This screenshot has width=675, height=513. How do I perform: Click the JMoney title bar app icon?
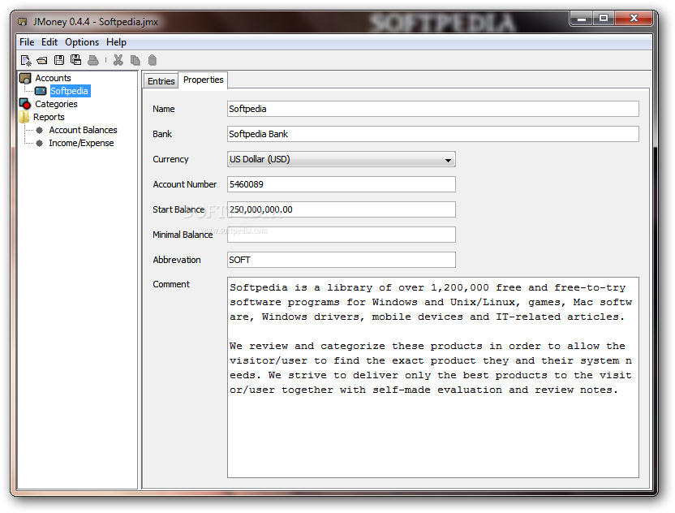point(23,22)
